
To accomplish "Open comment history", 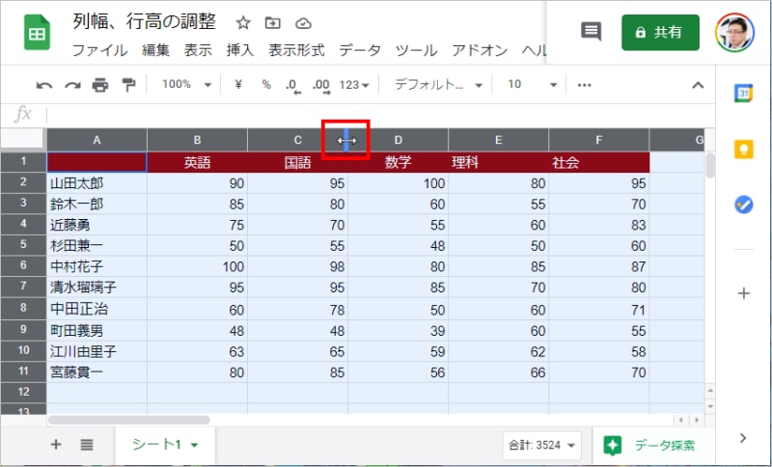I will 592,32.
